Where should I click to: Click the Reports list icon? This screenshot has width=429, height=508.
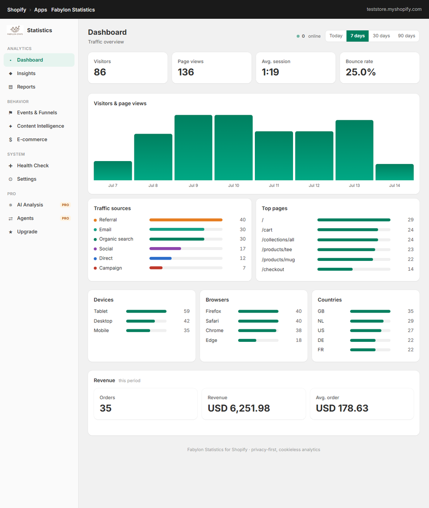[x=10, y=87]
